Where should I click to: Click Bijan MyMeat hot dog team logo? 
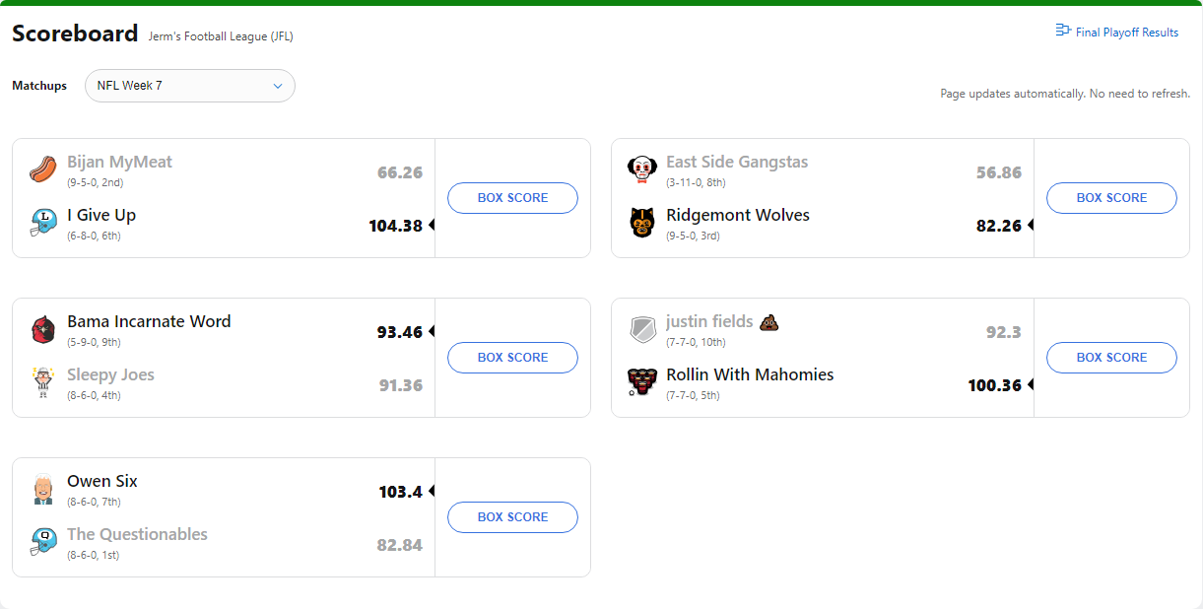coord(43,169)
